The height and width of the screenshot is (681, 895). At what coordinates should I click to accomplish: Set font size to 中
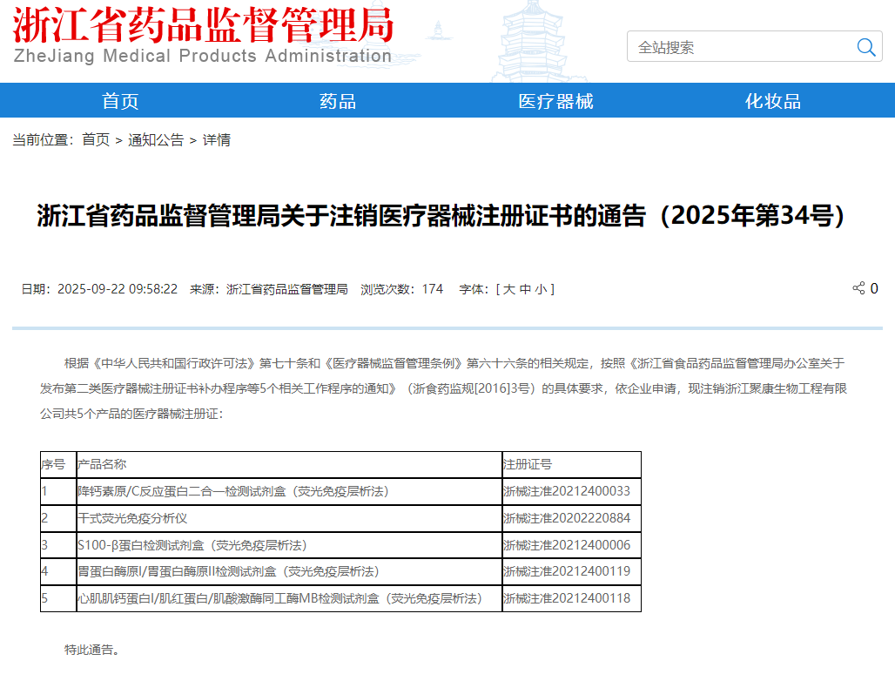pyautogui.click(x=525, y=289)
